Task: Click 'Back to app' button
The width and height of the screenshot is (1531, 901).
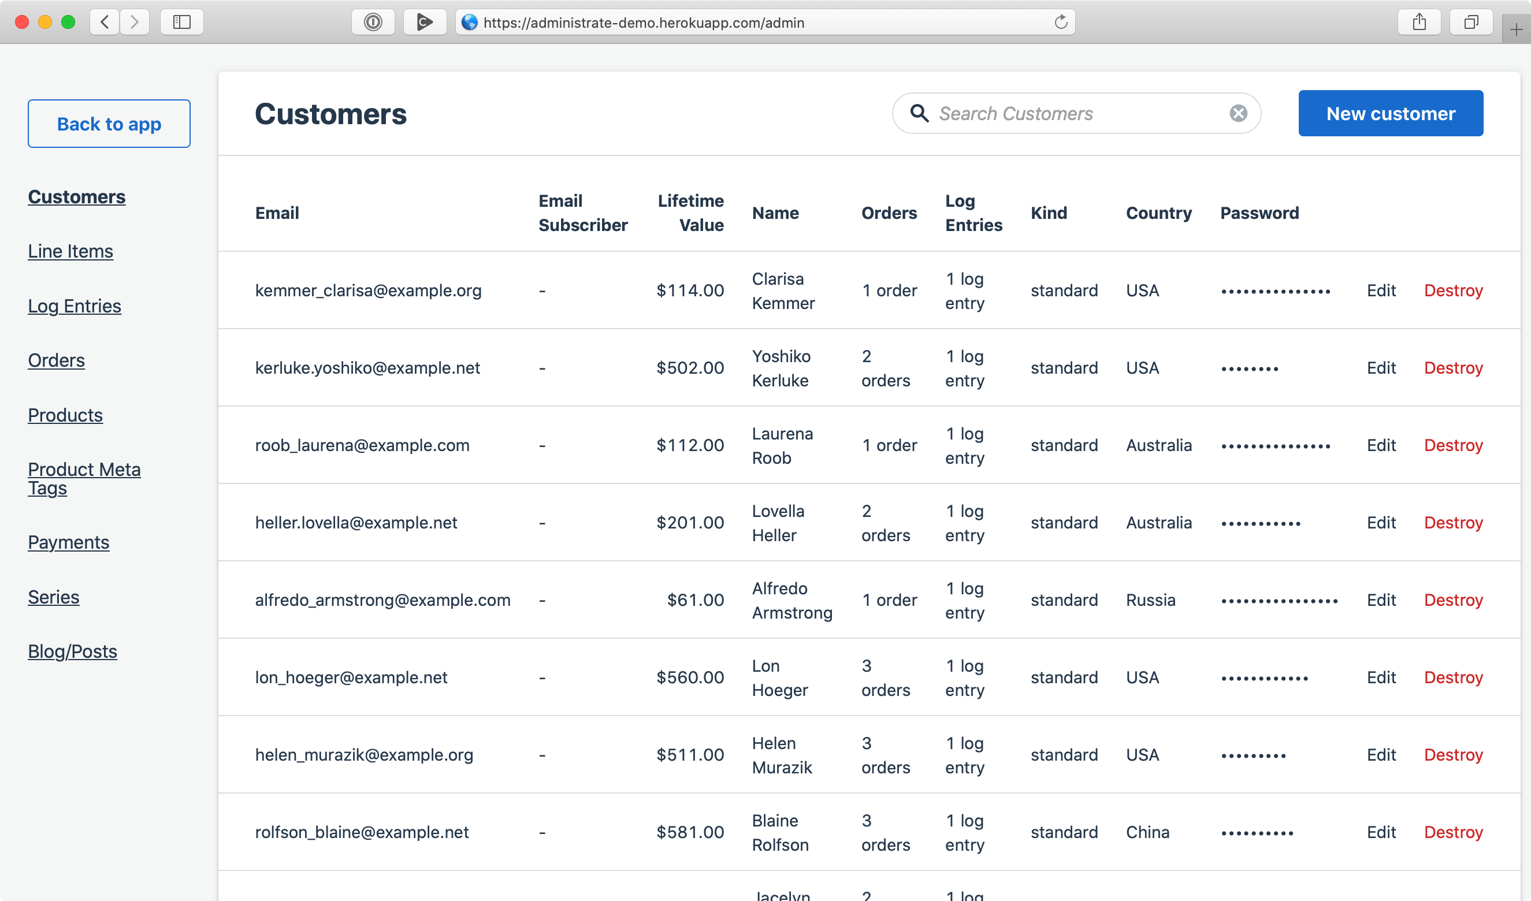Action: pos(109,122)
